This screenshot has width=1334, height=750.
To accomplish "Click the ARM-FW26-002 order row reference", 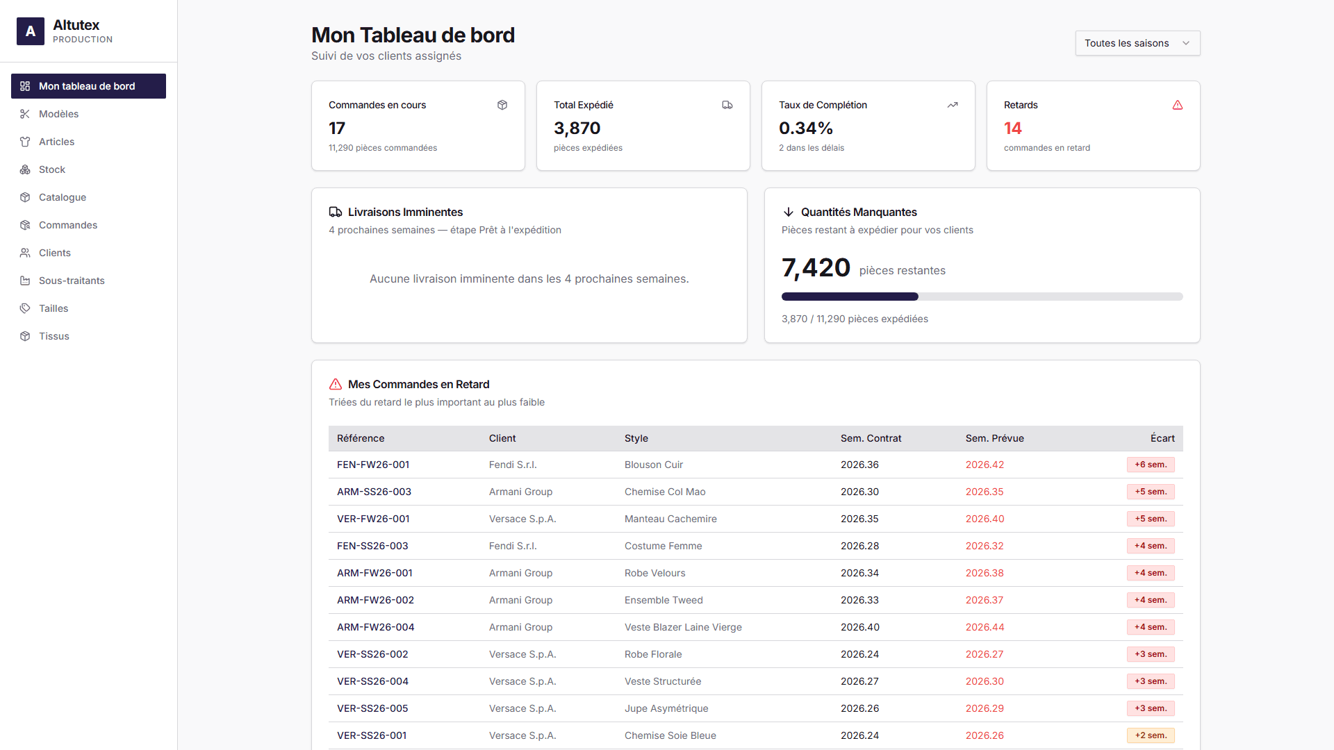I will [375, 600].
